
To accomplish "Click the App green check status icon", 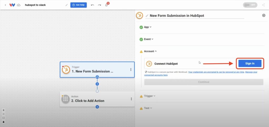I will [141, 27].
